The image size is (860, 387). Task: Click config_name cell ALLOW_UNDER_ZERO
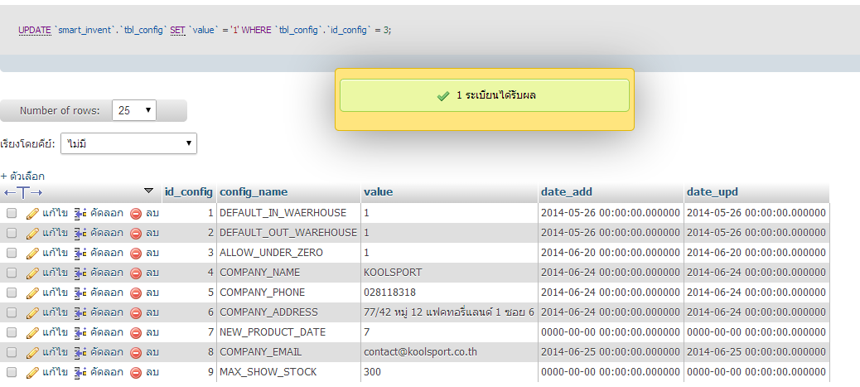[x=271, y=253]
